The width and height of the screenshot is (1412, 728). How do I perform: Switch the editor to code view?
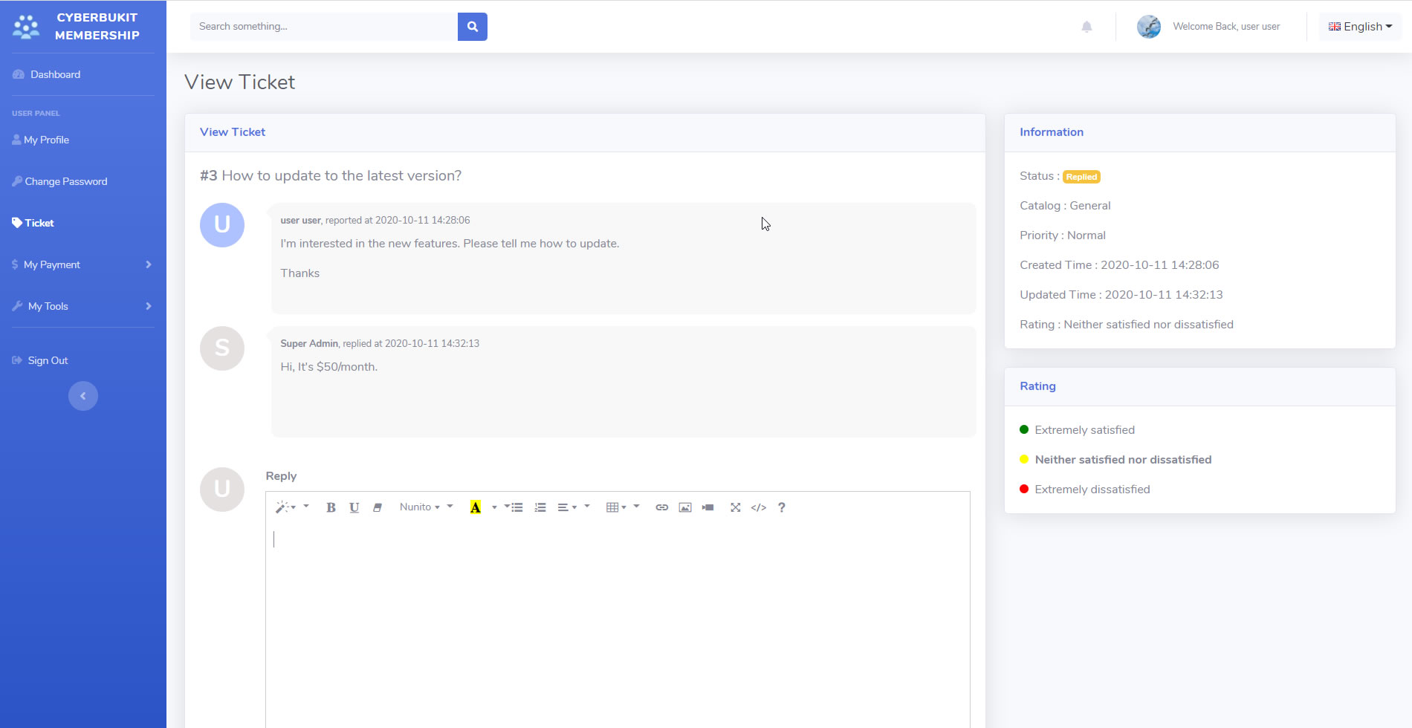(758, 507)
